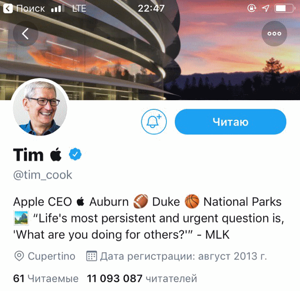
Task: Tap the football emoji in the bio
Action: 140,202
